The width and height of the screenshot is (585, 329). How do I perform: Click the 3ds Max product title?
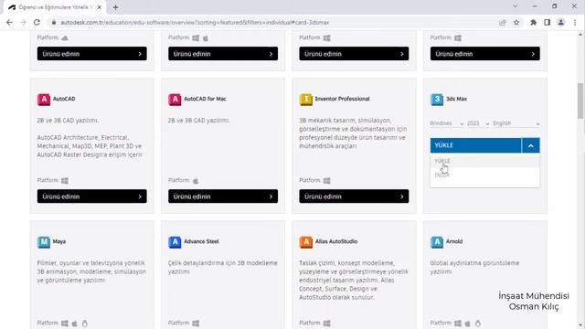456,99
